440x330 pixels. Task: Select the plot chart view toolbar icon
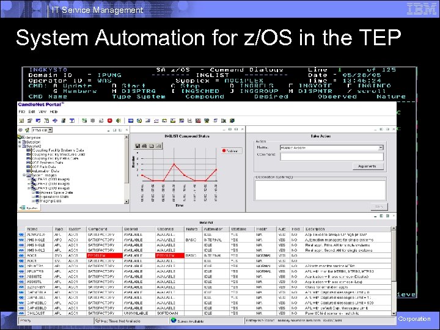(x=156, y=120)
